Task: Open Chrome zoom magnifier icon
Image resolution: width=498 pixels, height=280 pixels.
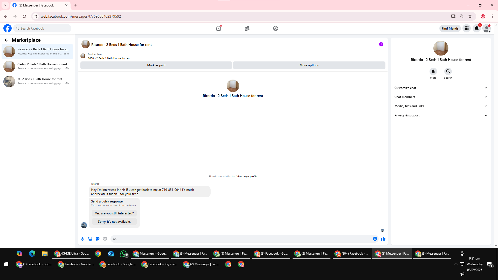Action: pyautogui.click(x=462, y=16)
